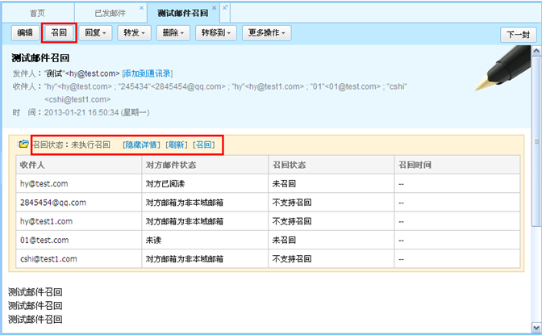This screenshot has width=542, height=335.
Task: Click the 隐藏详情 link
Action: coord(142,145)
